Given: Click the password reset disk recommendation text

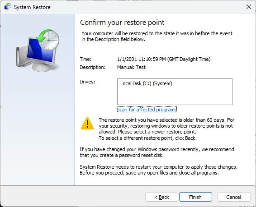Looking at the screenshot, I should pos(157,152).
